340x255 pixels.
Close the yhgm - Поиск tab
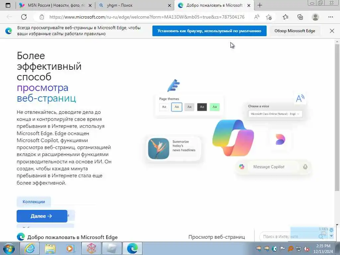(x=170, y=5)
